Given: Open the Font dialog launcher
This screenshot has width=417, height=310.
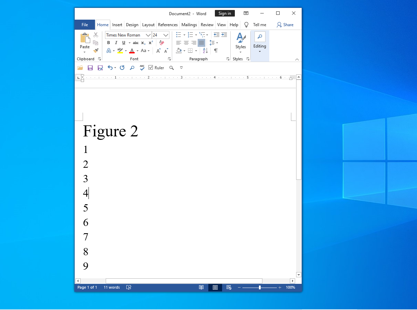Looking at the screenshot, I should pos(169,59).
